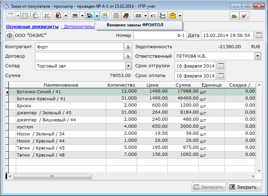268x196 pixels.
Task: Click the Ф organization icon near ООО ОАЗИС
Action: [9, 36]
